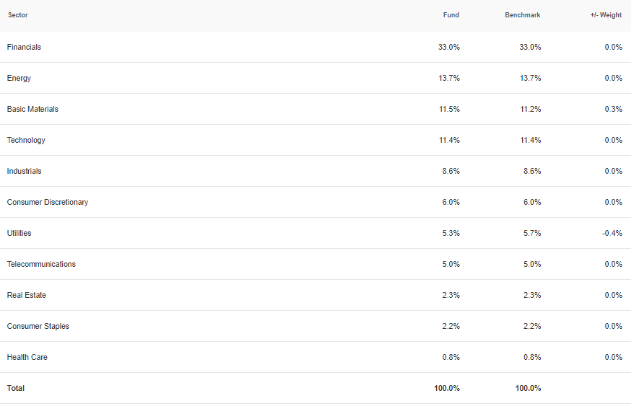Image resolution: width=634 pixels, height=406 pixels.
Task: Click the Utilities sector label
Action: 19,233
